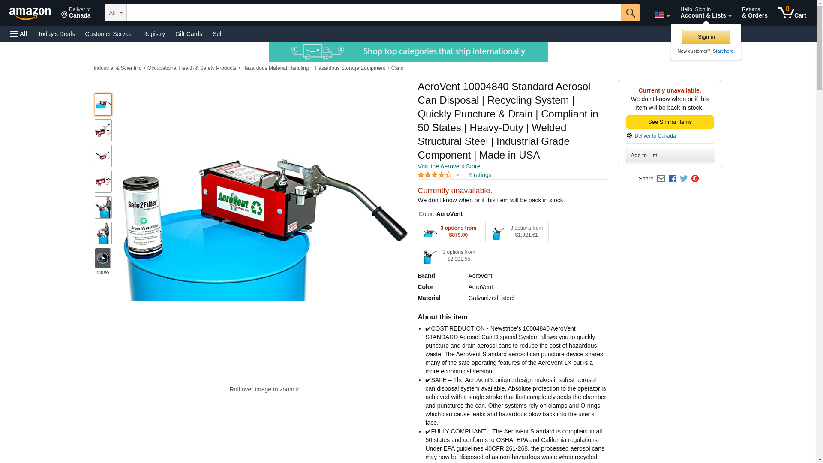This screenshot has width=823, height=463.
Task: Select the $2,001.55 color option
Action: point(449,256)
